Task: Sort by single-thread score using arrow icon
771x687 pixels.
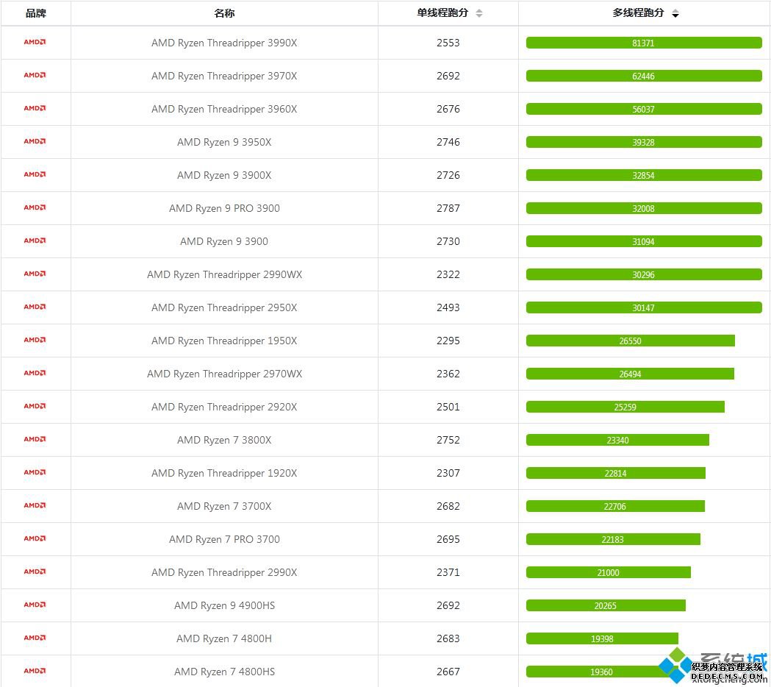Action: tap(479, 13)
